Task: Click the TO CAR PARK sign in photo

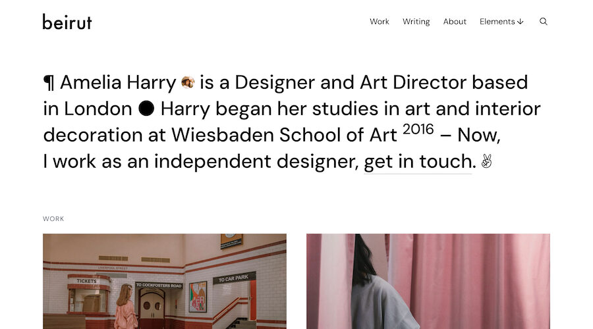Action: point(234,278)
